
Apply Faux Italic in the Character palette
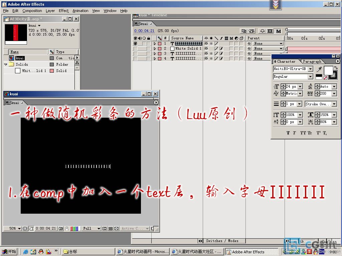pyautogui.click(x=294, y=133)
